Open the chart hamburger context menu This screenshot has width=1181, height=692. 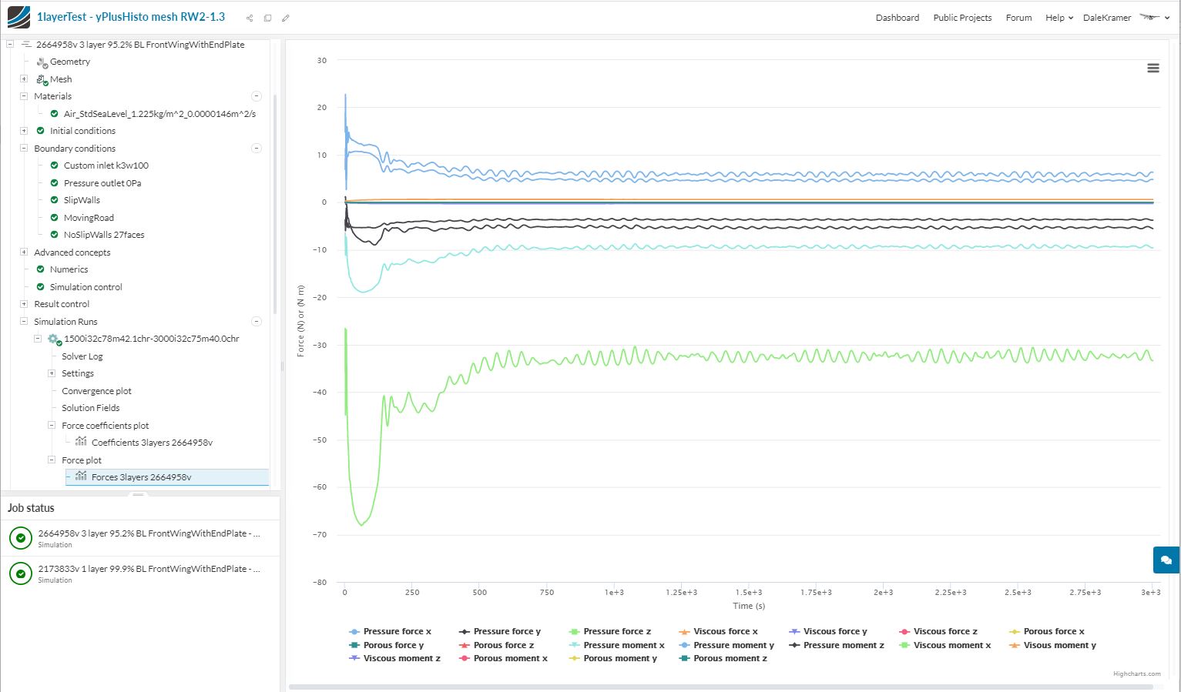[1153, 69]
